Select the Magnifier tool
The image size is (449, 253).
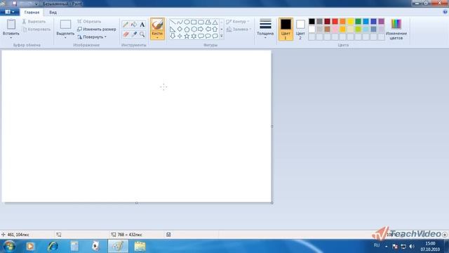142,34
